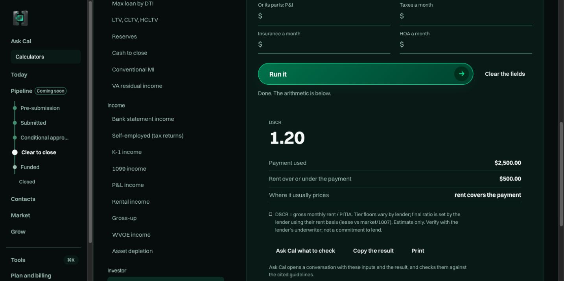
Task: Click the Income category heading
Action: click(116, 106)
